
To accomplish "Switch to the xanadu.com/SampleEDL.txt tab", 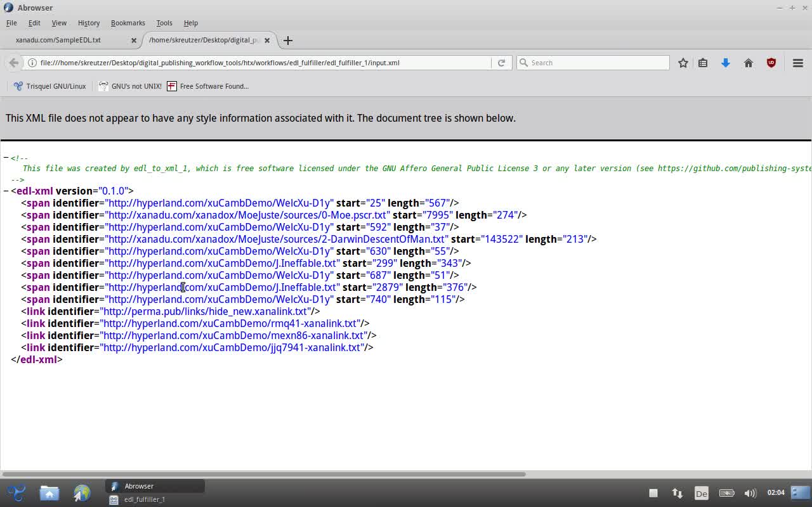I will tap(70, 40).
